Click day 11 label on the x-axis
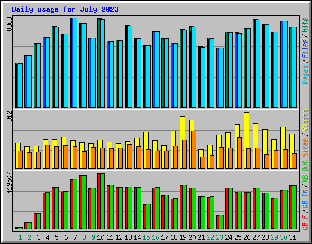Viewport: 312px width, 244px height. (x=110, y=237)
